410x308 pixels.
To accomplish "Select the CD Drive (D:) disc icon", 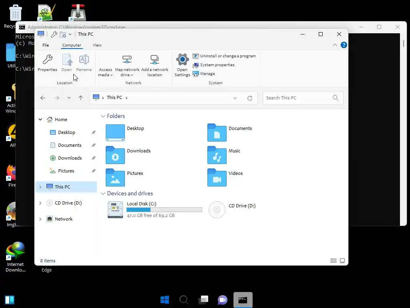I will [x=217, y=210].
